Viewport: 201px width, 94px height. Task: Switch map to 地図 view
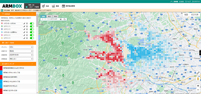tap(186, 15)
